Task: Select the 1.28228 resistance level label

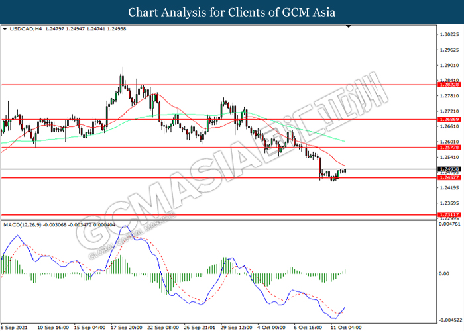Action: click(449, 85)
